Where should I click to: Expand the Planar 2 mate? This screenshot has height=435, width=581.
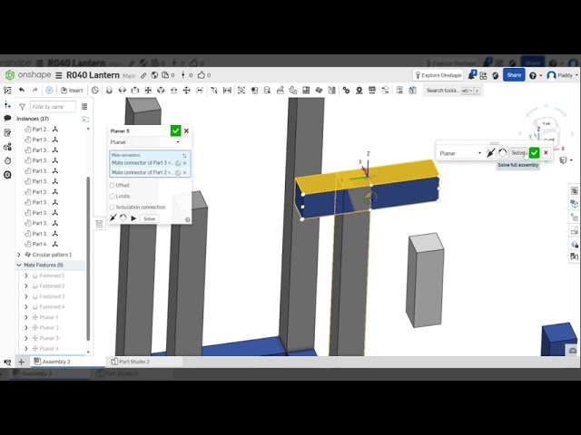tap(26, 328)
